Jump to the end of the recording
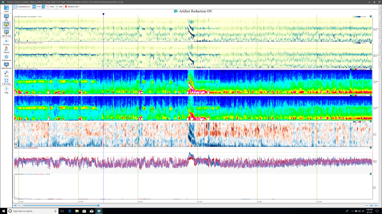382x214 pixels. (x=376, y=205)
